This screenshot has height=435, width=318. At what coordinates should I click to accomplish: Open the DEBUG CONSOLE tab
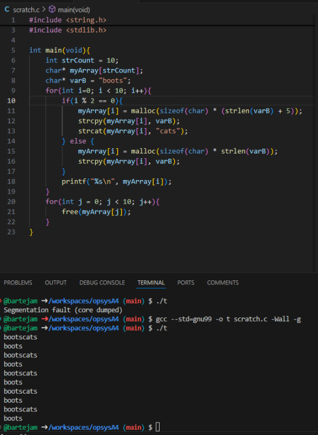(102, 282)
